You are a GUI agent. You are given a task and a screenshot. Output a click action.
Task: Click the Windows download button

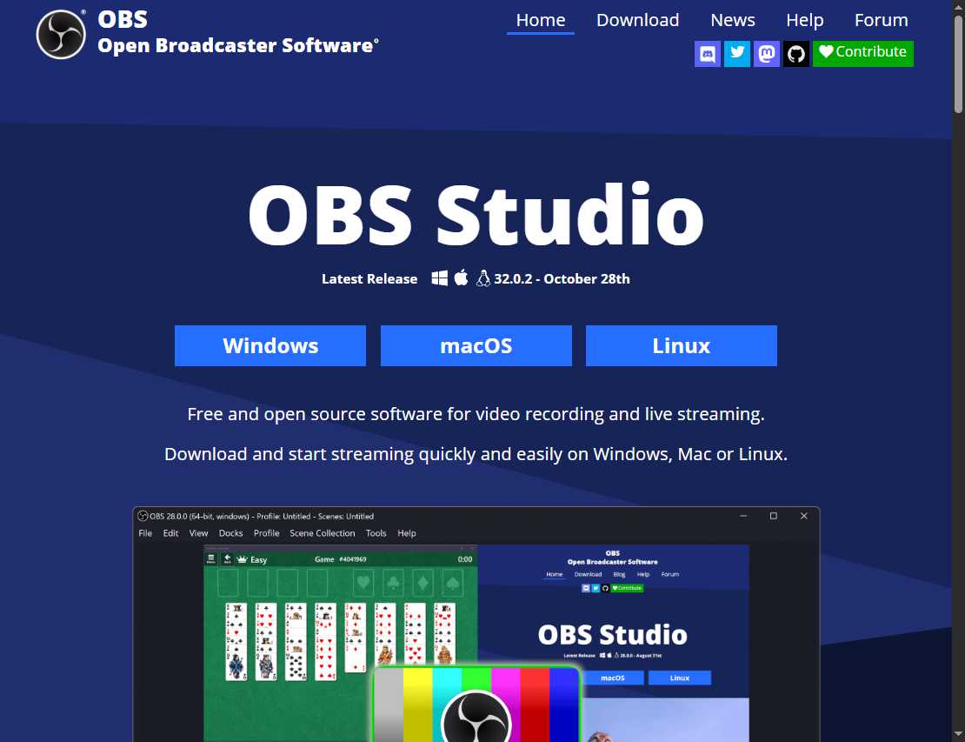coord(270,345)
